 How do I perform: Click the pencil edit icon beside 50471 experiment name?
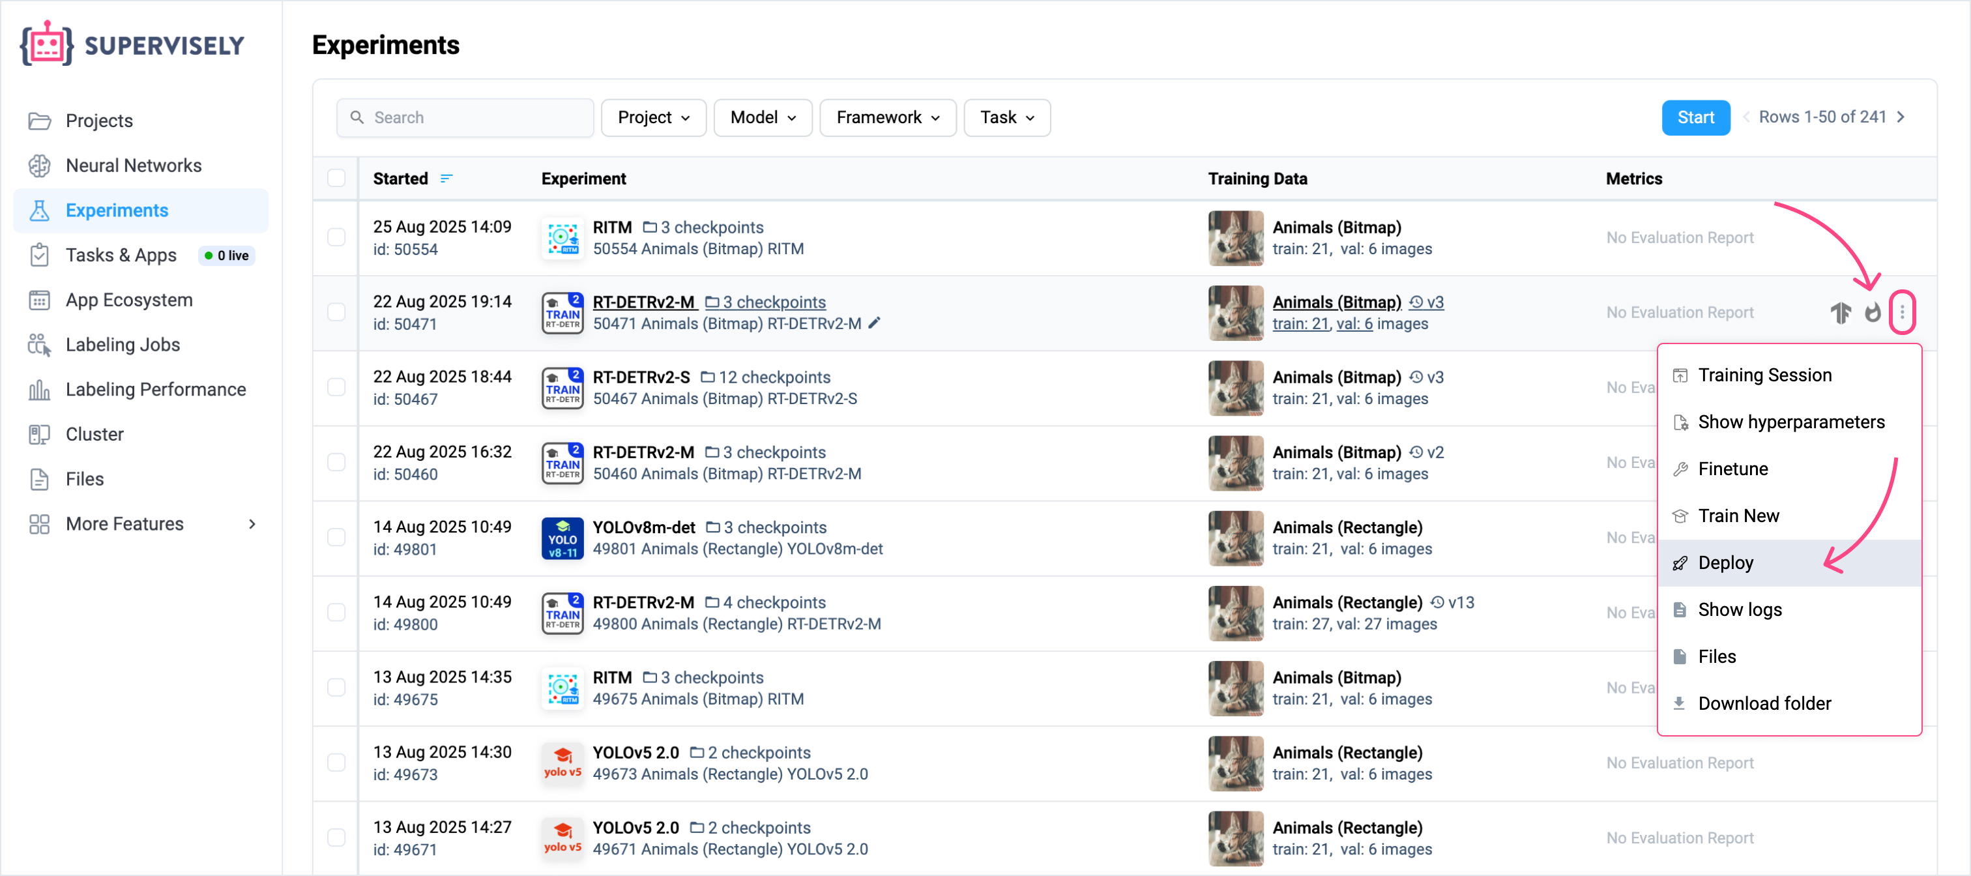(875, 323)
